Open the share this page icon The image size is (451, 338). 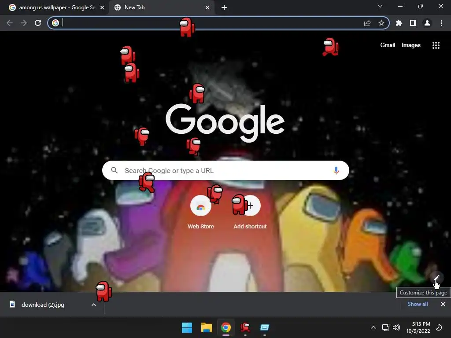pyautogui.click(x=367, y=23)
